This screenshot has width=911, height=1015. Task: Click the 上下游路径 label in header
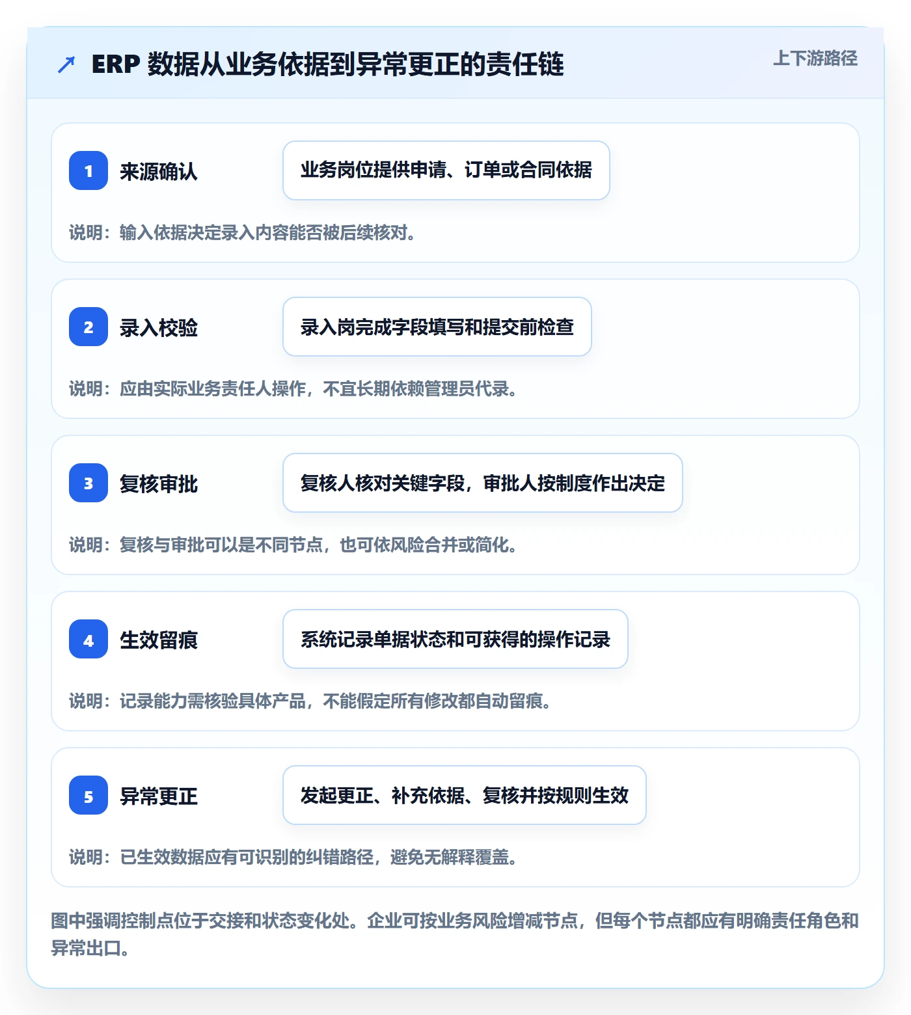click(x=815, y=59)
